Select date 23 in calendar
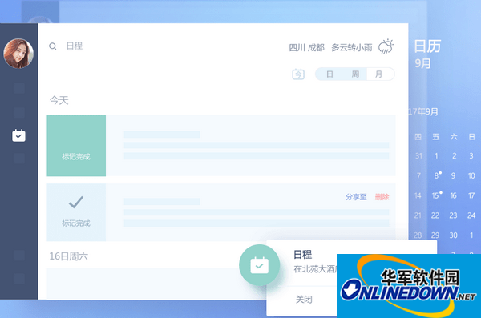481x318 pixels. (453, 215)
